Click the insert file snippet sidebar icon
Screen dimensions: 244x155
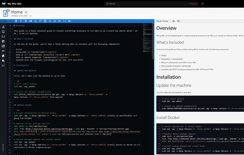[3, 56]
